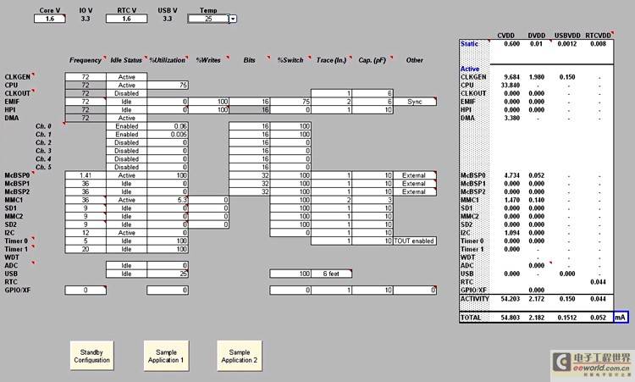Click the %Writes column header

point(208,60)
